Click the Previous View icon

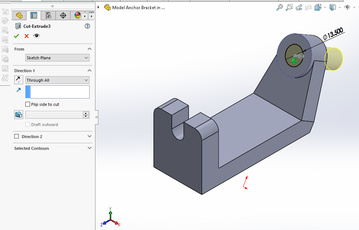pyautogui.click(x=299, y=7)
